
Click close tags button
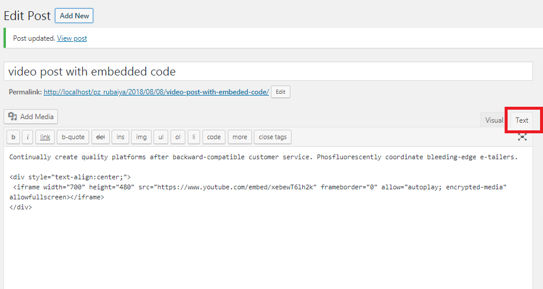273,137
